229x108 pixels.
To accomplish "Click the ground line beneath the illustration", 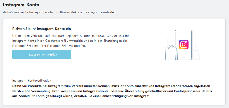I will coord(182,60).
